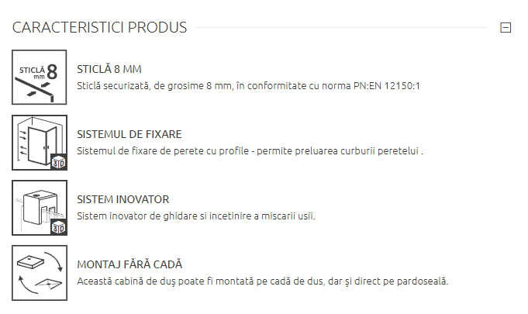Click the horizontal divider line beside the heading
The height and width of the screenshot is (314, 528).
[341, 28]
